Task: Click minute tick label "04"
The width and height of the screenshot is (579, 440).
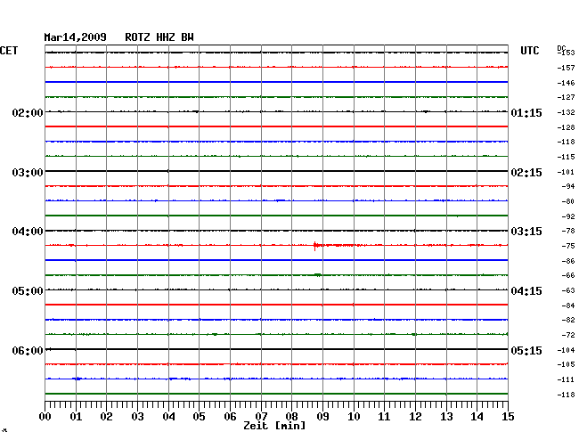Action: click(x=168, y=417)
